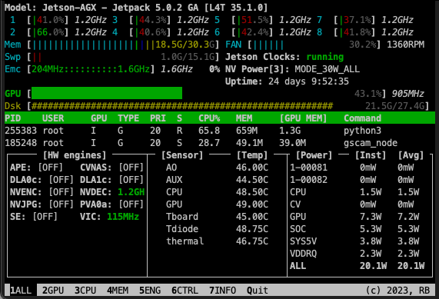The image size is (439, 299).
Task: Click the PID column header
Action: (x=13, y=118)
